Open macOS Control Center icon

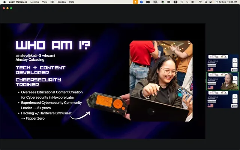tap(211, 2)
